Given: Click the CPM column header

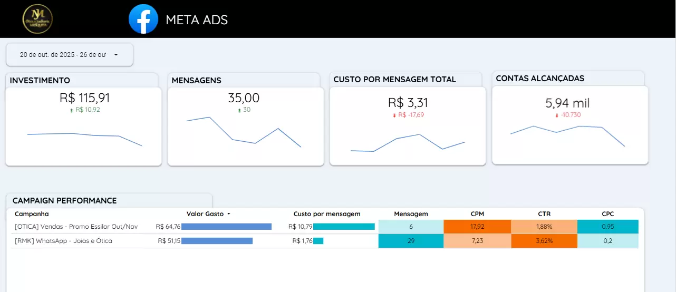Looking at the screenshot, I should (x=477, y=214).
